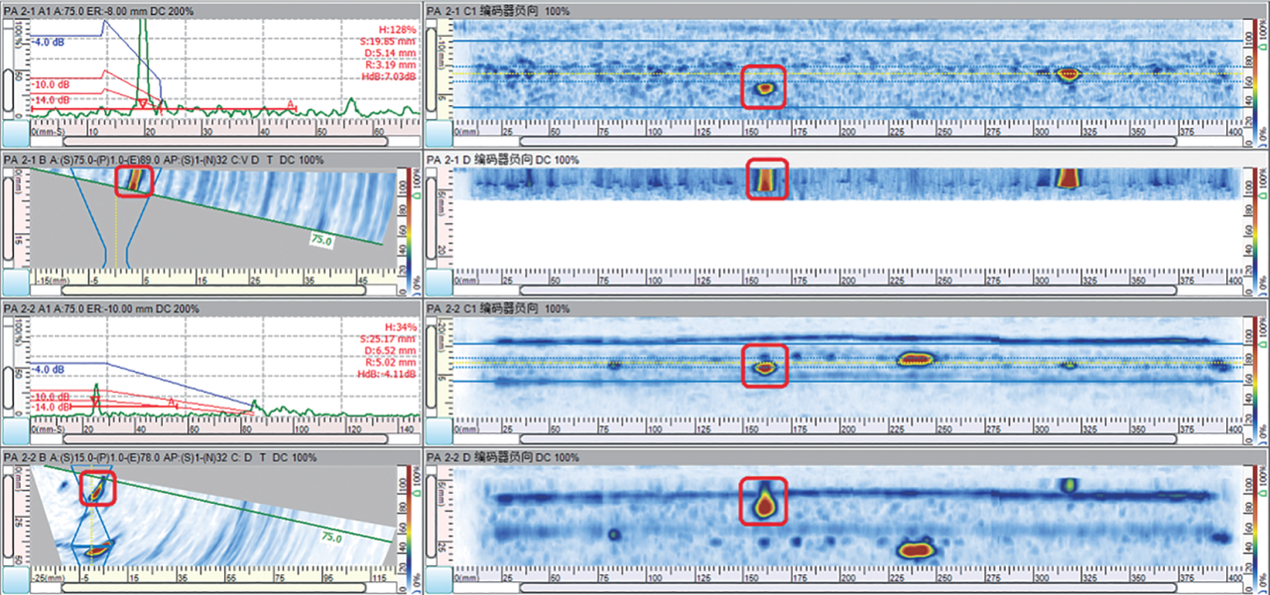Click boxed indication in PA 2-1 C1 scan
Image resolution: width=1270 pixels, height=595 pixels.
click(x=764, y=86)
